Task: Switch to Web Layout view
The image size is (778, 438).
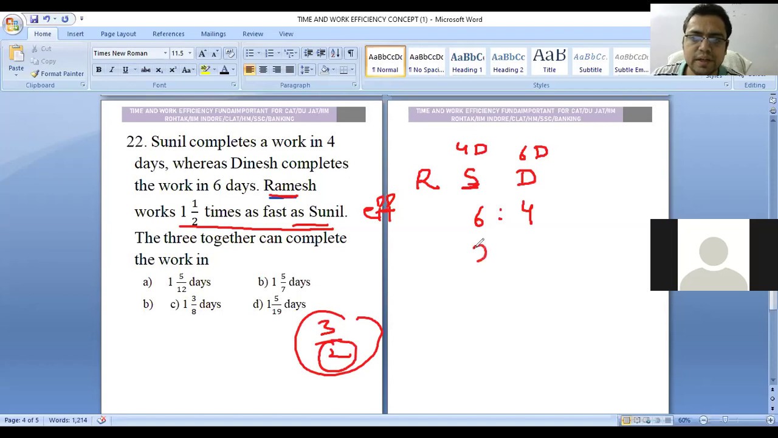Action: [x=647, y=420]
